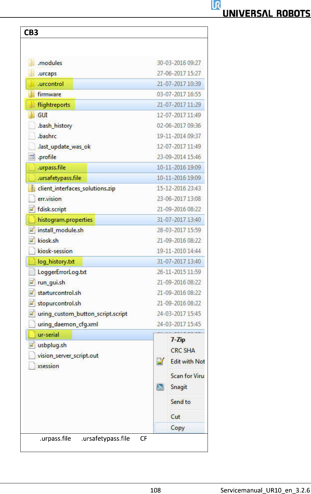
Task: Select the .urcaps folder name
Action: pyautogui.click(x=47, y=74)
